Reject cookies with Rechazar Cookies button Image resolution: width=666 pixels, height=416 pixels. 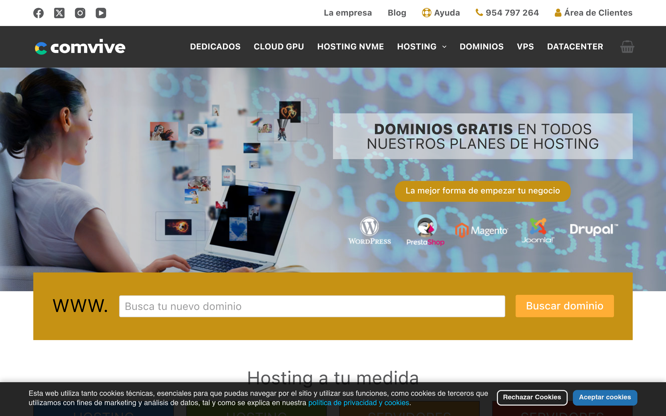pos(532,397)
